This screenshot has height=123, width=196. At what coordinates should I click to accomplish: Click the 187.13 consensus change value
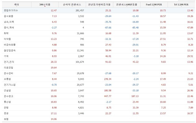(x=135, y=96)
